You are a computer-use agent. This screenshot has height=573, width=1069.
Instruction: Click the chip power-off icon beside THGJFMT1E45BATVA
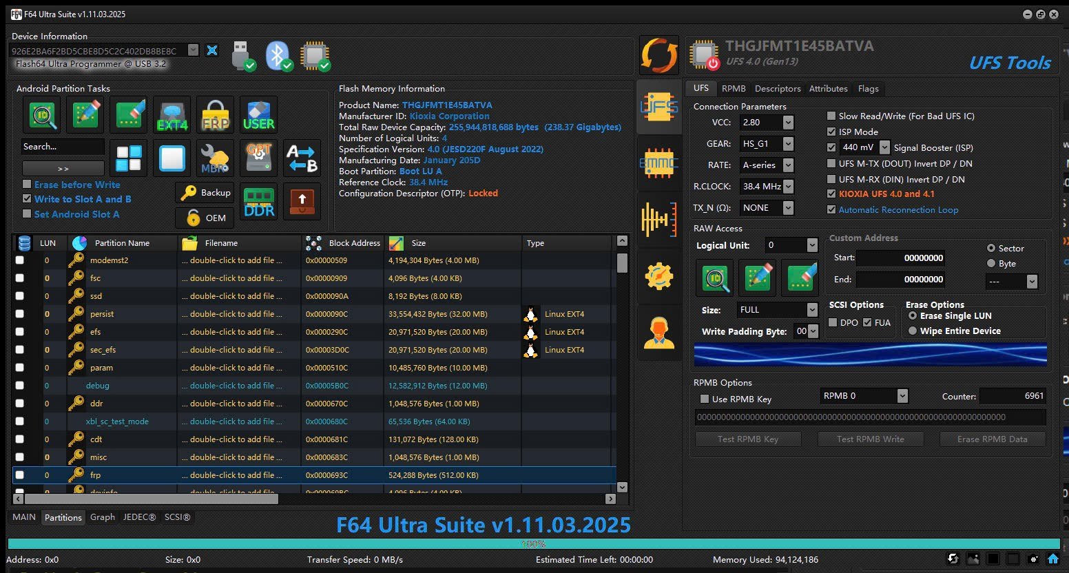click(705, 55)
